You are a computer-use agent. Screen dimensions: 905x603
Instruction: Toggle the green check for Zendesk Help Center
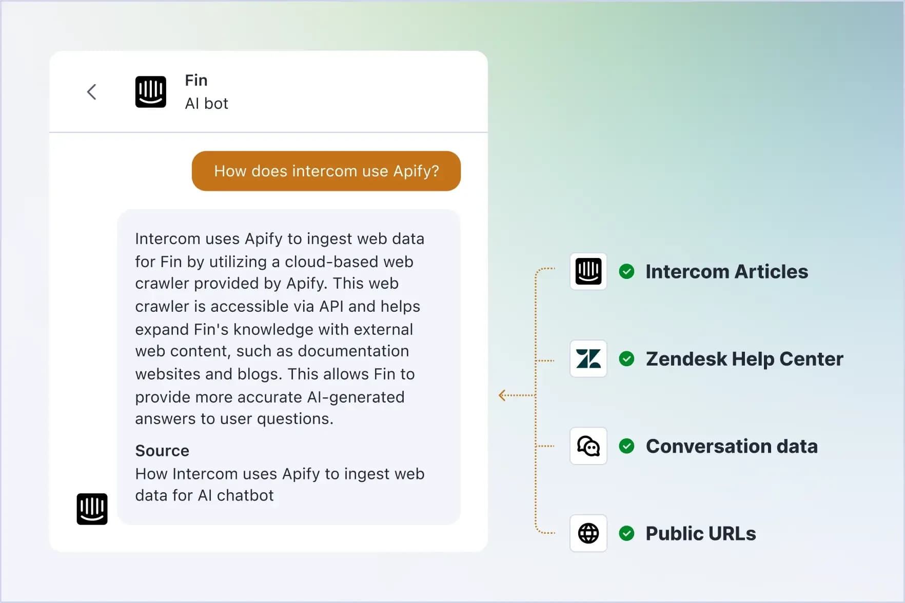626,359
